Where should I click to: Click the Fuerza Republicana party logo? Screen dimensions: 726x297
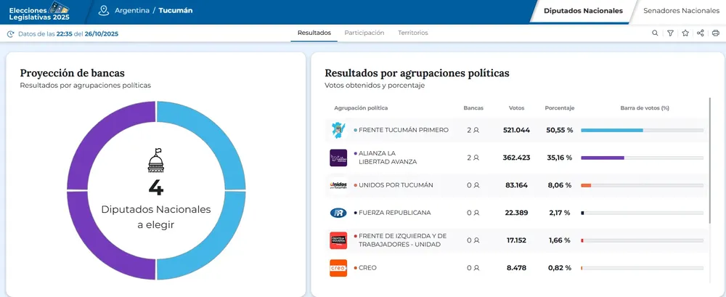coord(338,213)
